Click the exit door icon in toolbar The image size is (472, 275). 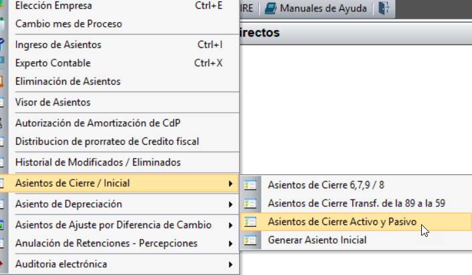(384, 8)
